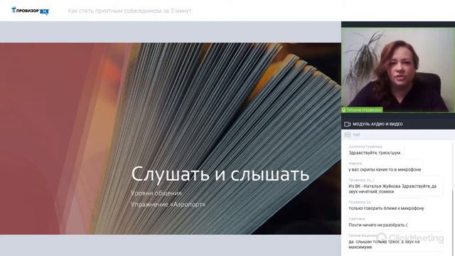The image size is (455, 256).
Task: Click the chat sender name Провизор 24_1
Action: click(361, 180)
